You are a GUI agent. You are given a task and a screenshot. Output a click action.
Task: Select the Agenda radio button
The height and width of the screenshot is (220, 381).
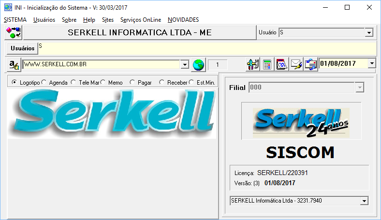coord(44,82)
